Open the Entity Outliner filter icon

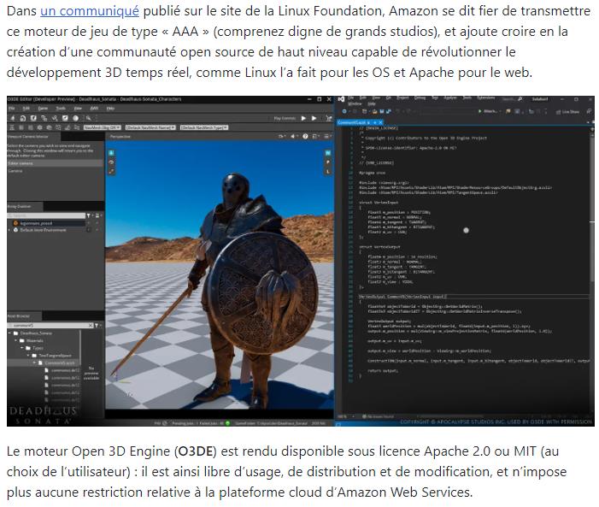[x=89, y=215]
